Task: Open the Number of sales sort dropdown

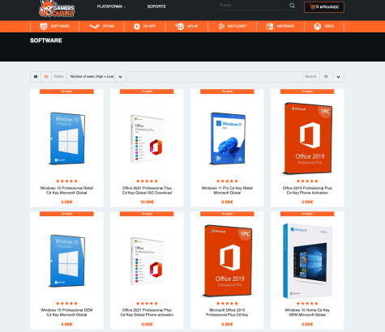Action: coord(92,77)
